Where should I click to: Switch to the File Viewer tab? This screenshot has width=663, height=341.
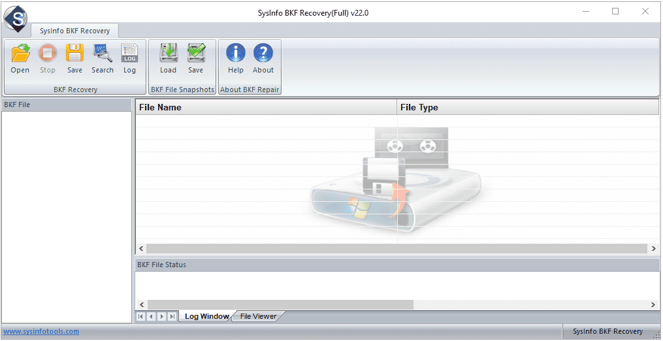pyautogui.click(x=258, y=316)
